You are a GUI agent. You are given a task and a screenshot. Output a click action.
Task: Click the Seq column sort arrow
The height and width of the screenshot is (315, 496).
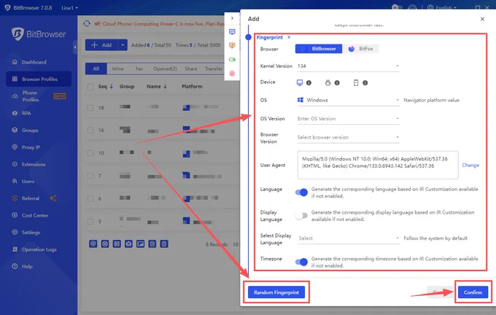[x=112, y=86]
